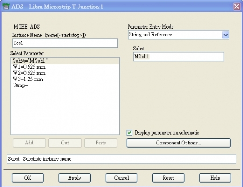Click the OK button
243x187 pixels.
(28, 178)
